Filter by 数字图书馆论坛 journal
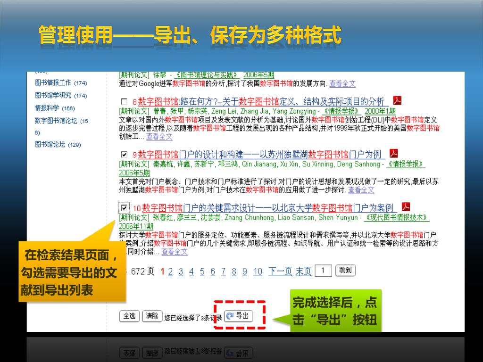The image size is (483, 362). 61,126
